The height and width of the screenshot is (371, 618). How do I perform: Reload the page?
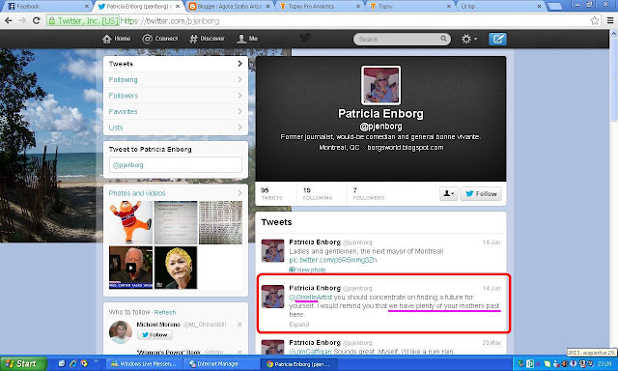pyautogui.click(x=37, y=20)
